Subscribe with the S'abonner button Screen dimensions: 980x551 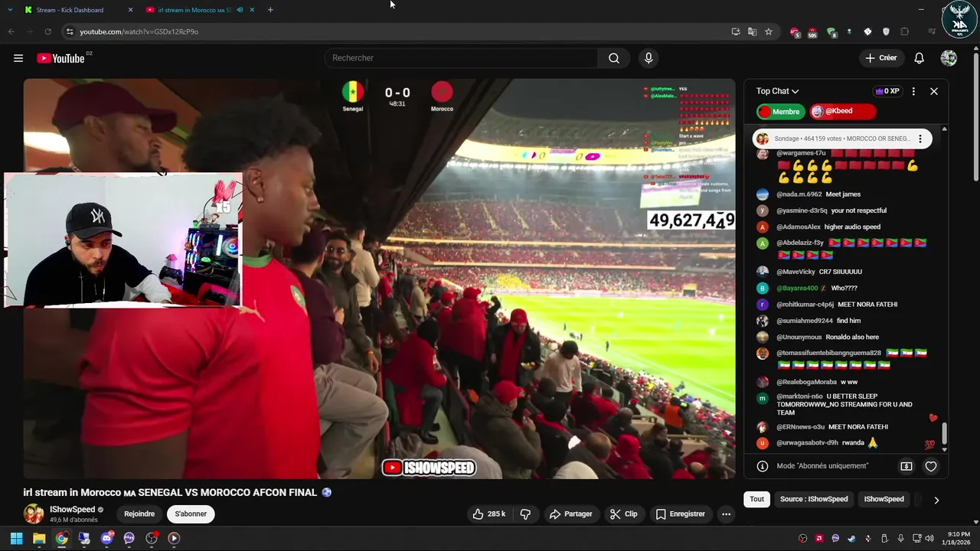191,514
